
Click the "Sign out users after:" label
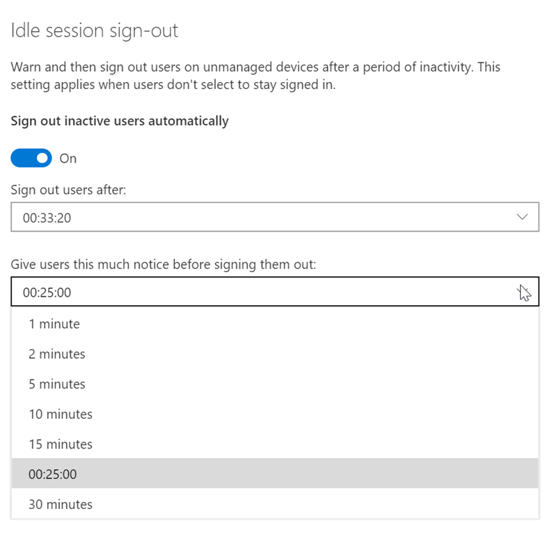pyautogui.click(x=68, y=190)
